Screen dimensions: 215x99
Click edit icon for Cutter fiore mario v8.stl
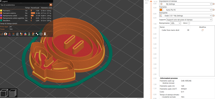pyautogui.click(x=202, y=30)
